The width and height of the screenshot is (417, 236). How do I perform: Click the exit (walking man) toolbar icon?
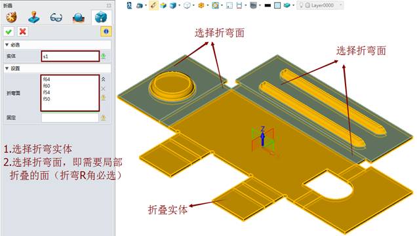coord(130,5)
